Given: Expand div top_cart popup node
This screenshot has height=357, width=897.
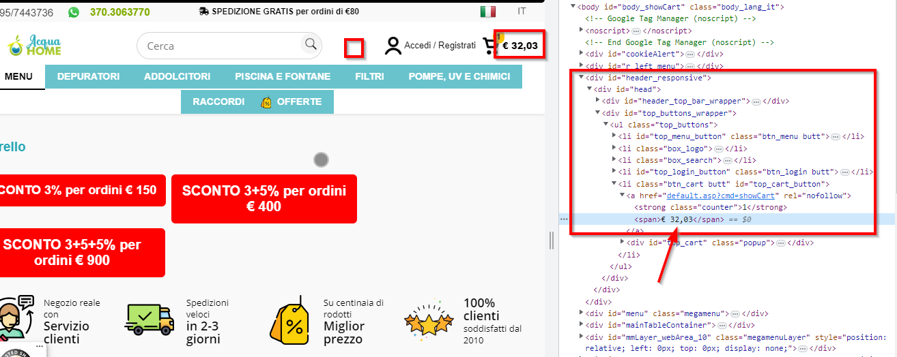Looking at the screenshot, I should [621, 243].
